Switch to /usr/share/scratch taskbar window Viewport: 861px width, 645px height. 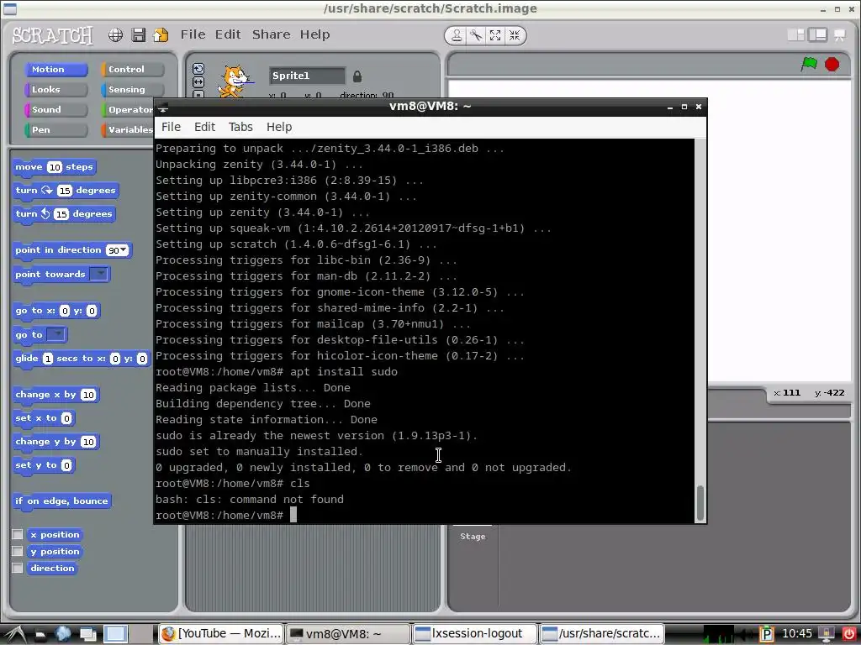click(x=602, y=634)
